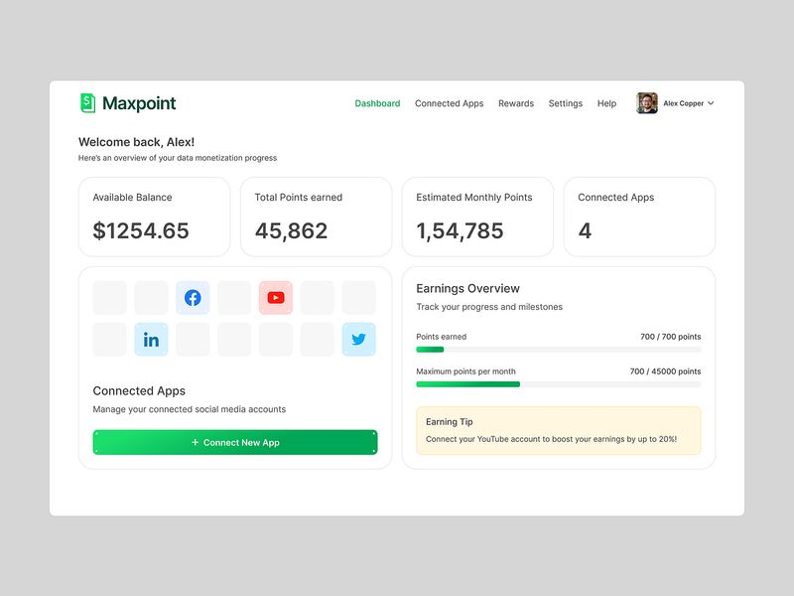Image resolution: width=794 pixels, height=596 pixels.
Task: Expand the Alex Copper account chevron
Action: tap(711, 103)
